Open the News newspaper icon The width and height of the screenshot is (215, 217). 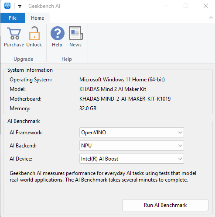76,33
